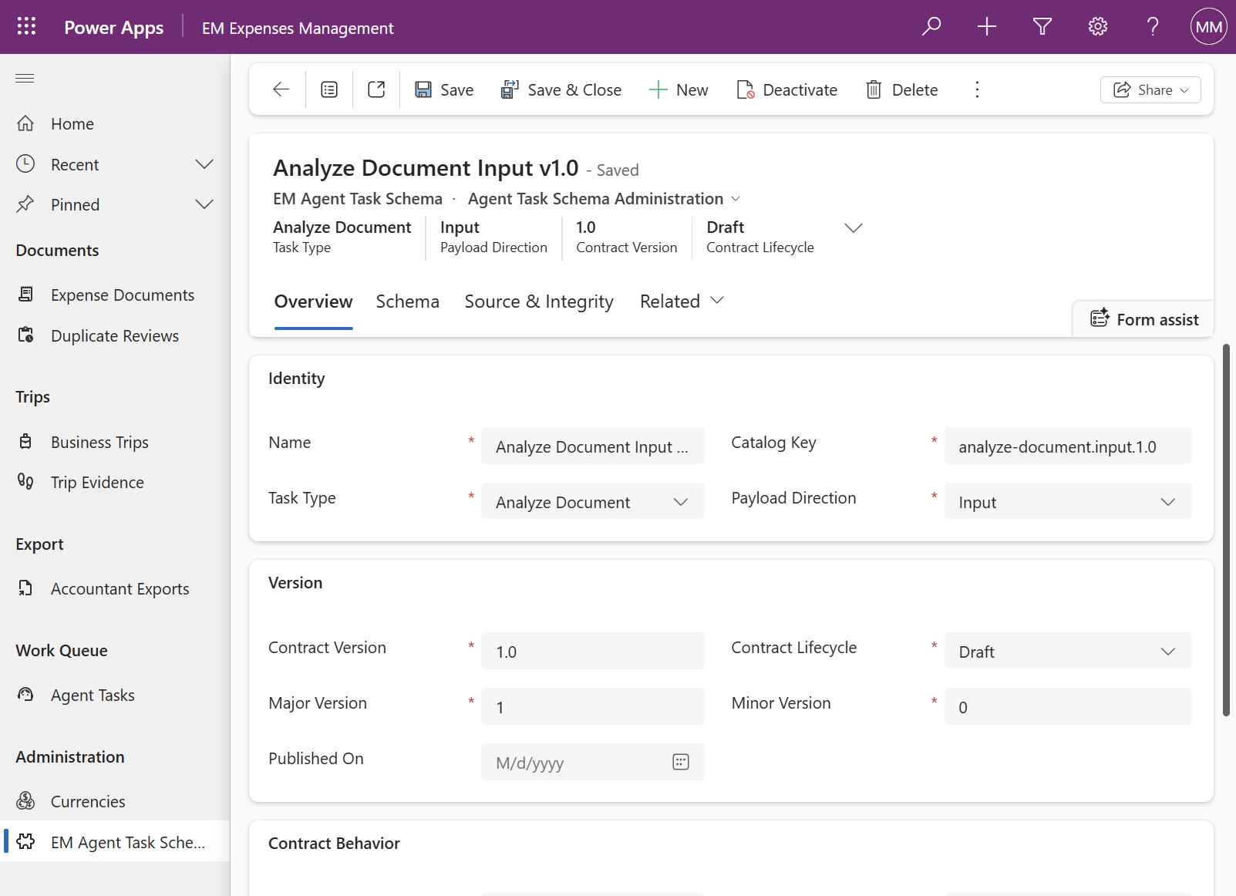The height and width of the screenshot is (896, 1236).
Task: Switch to the Schema tab
Action: (x=407, y=301)
